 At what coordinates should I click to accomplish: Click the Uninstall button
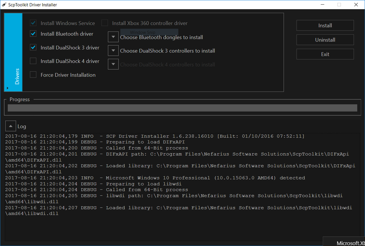coord(325,40)
